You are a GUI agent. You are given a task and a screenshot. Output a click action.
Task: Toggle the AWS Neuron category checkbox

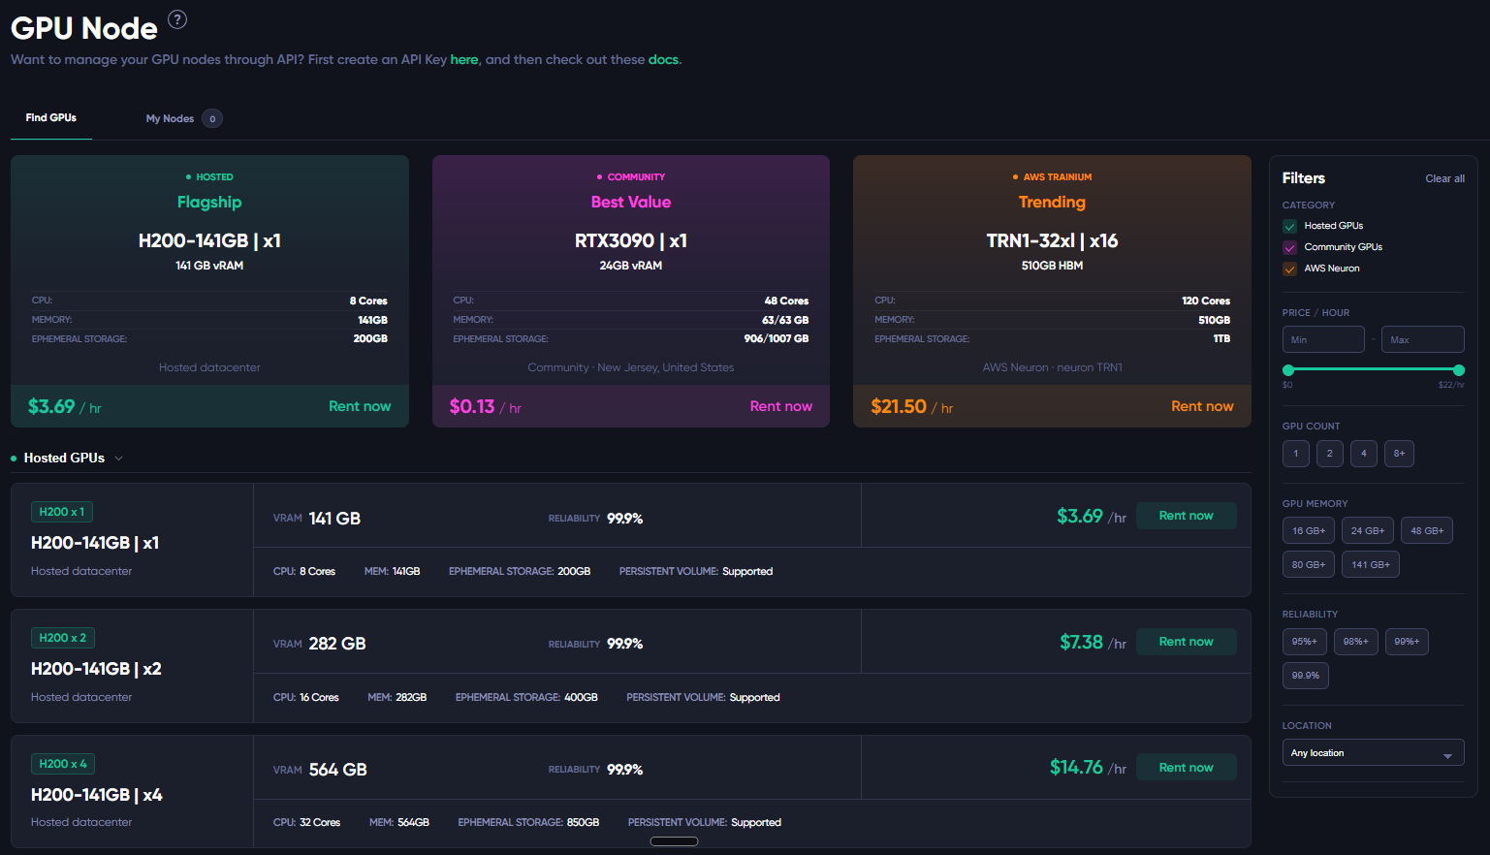tap(1289, 269)
